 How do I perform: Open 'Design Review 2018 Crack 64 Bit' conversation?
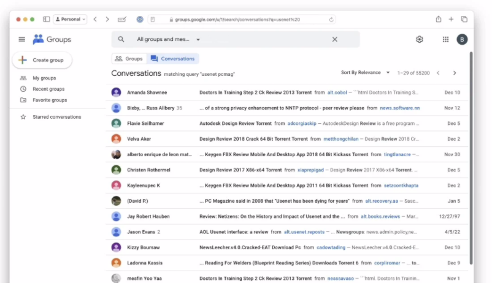tap(253, 139)
